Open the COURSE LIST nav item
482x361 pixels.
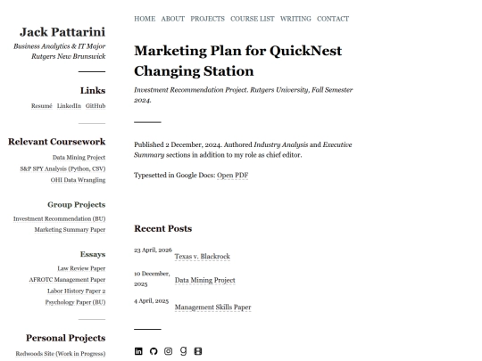pyautogui.click(x=253, y=19)
